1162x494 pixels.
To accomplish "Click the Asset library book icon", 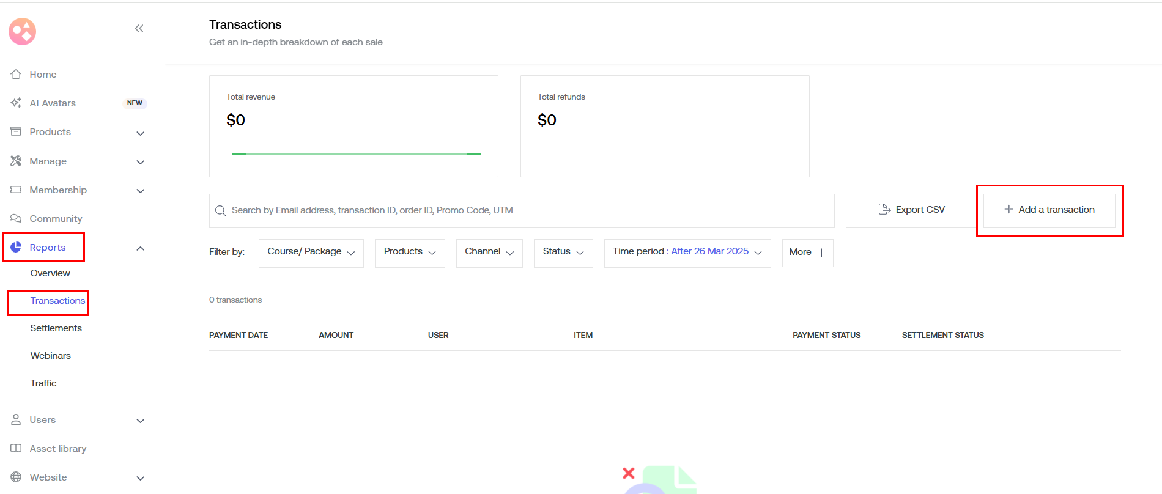I will point(17,448).
